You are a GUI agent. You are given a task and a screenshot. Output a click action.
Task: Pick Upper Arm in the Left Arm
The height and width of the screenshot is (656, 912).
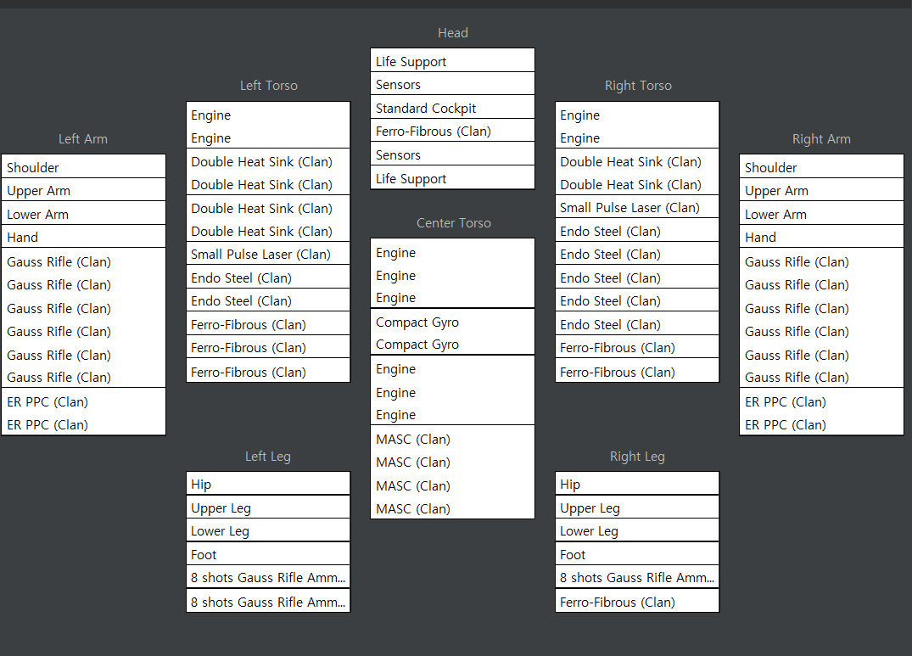83,190
